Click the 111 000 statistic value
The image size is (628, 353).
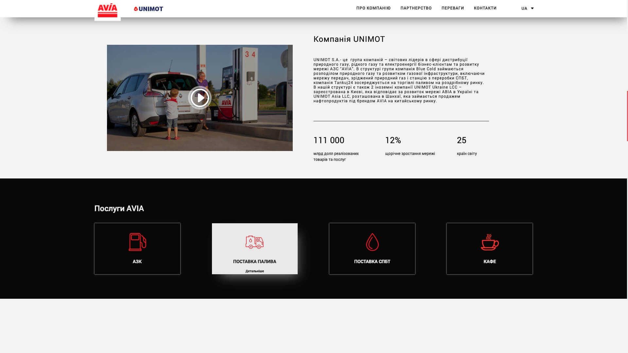click(x=329, y=140)
